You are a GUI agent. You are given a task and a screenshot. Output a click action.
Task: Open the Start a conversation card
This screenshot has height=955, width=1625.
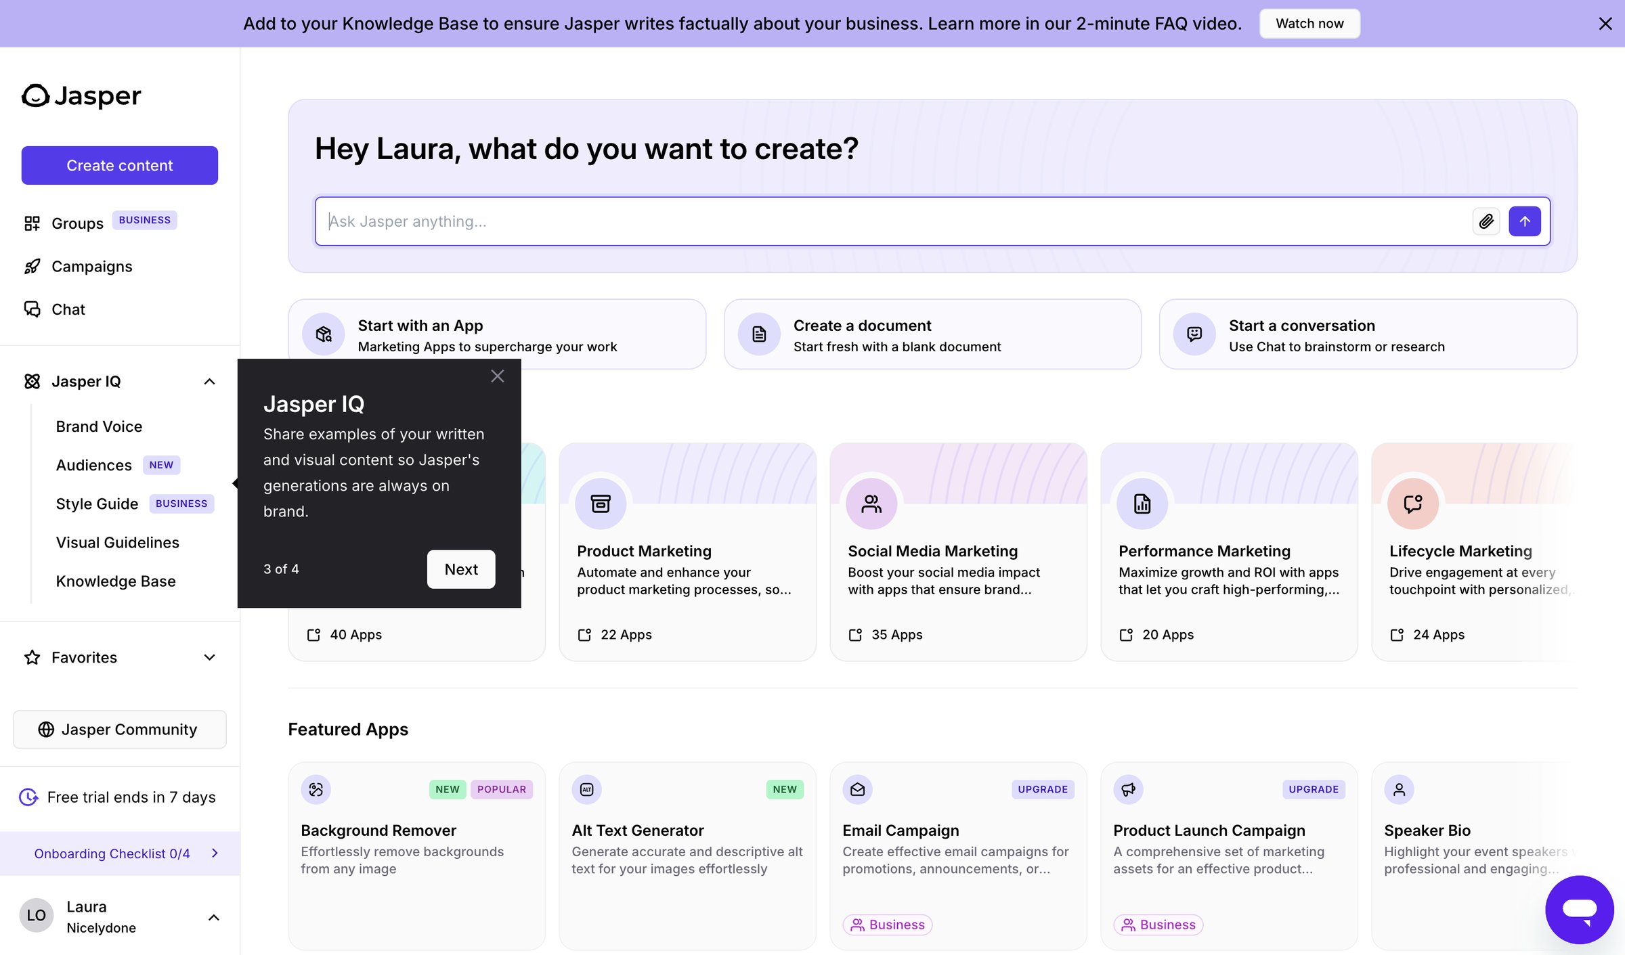pos(1368,334)
